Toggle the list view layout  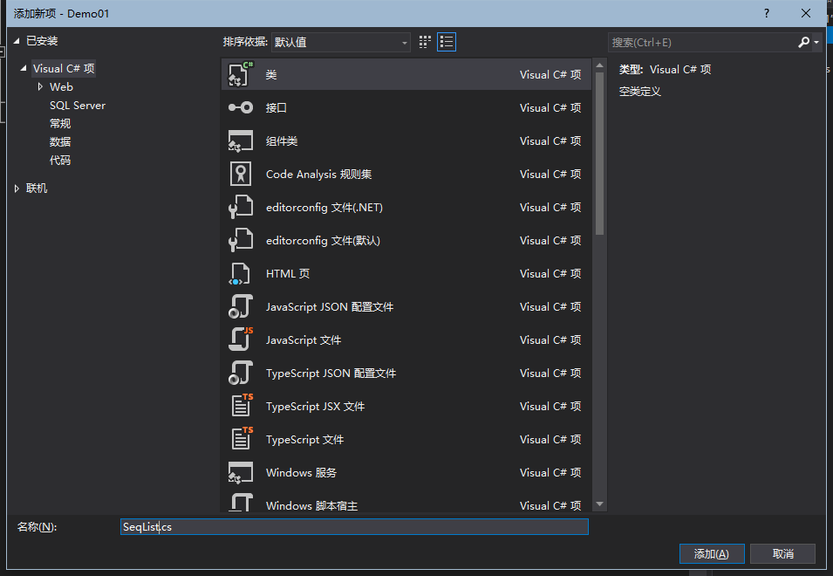click(447, 41)
